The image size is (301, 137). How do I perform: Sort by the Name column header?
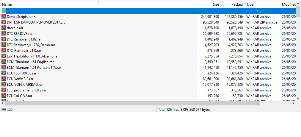[98, 4]
